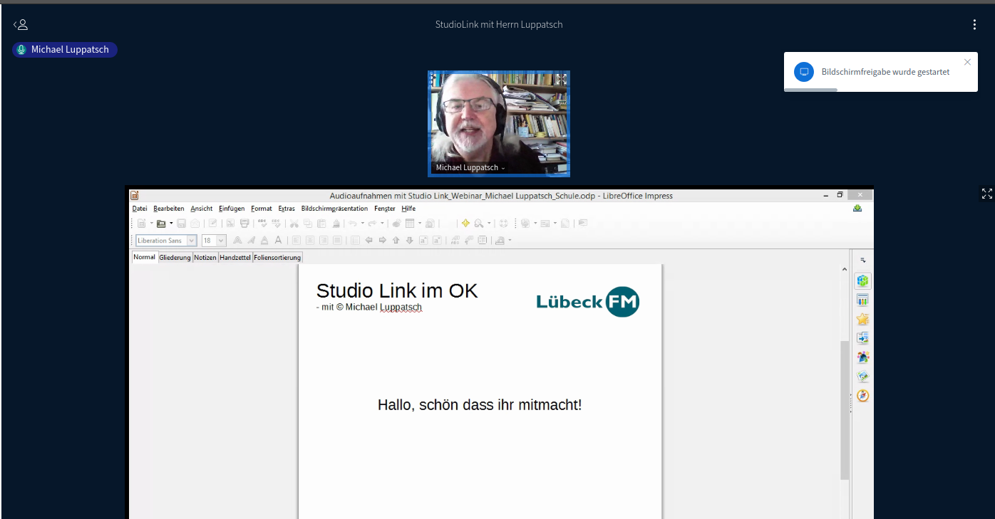Open the Gallery sidebar icon
Screen dimensions: 995x519
click(862, 377)
